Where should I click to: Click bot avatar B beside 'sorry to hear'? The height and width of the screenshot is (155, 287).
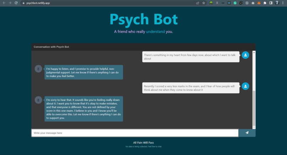point(38,100)
